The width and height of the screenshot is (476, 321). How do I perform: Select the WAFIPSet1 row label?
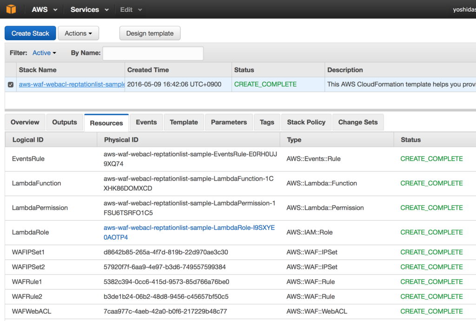coord(28,252)
